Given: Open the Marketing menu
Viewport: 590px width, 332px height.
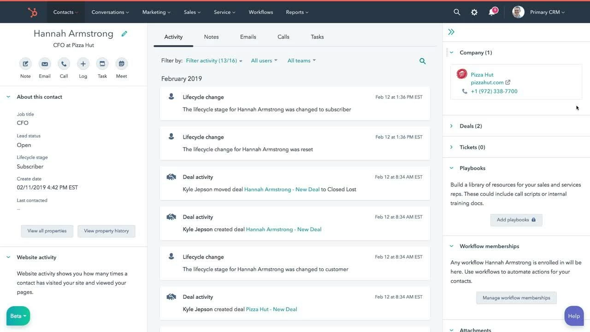Looking at the screenshot, I should (x=156, y=12).
